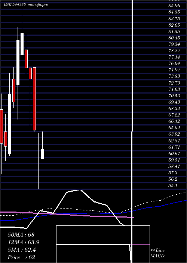This screenshot has width=187, height=263.
Task: Select the 76.04 price axis label
Action: pyautogui.click(x=174, y=63)
